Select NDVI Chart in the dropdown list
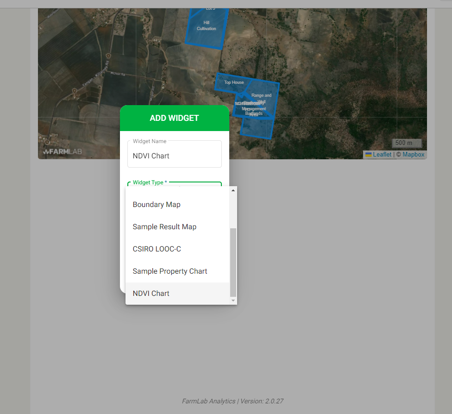Image resolution: width=452 pixels, height=414 pixels. [x=151, y=294]
